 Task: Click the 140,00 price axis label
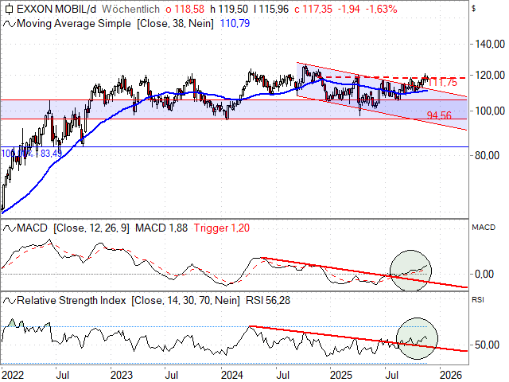490,45
